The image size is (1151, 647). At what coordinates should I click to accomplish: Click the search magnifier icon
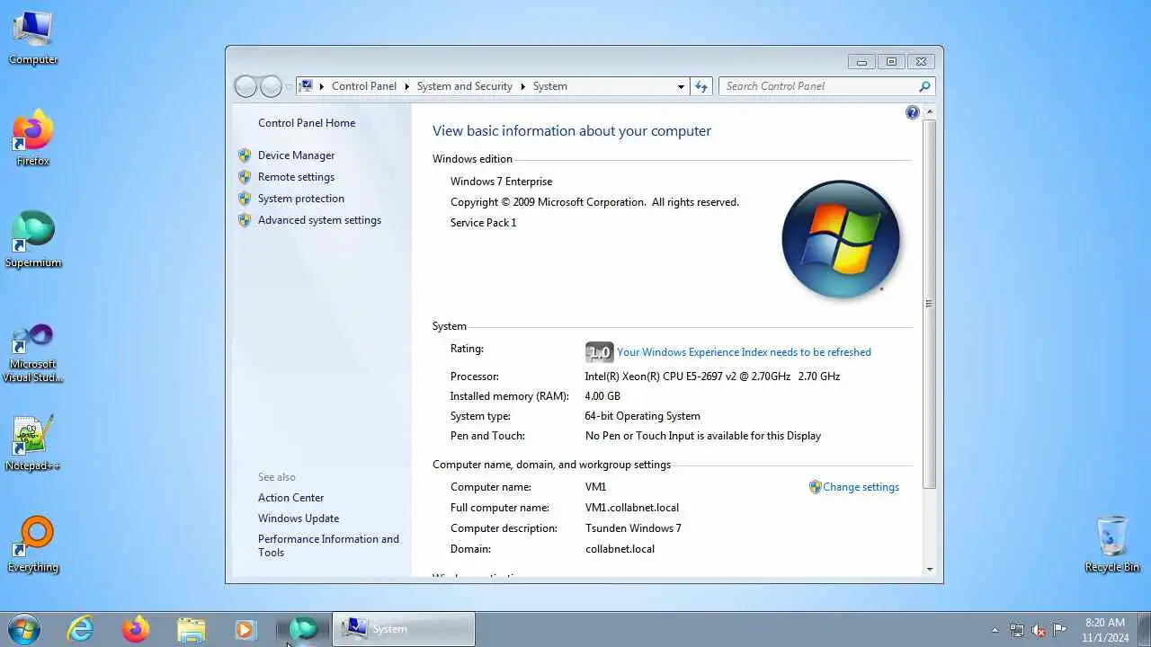pos(924,86)
